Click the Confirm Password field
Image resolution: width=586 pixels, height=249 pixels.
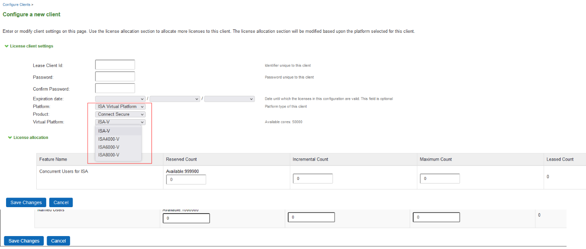pos(115,88)
